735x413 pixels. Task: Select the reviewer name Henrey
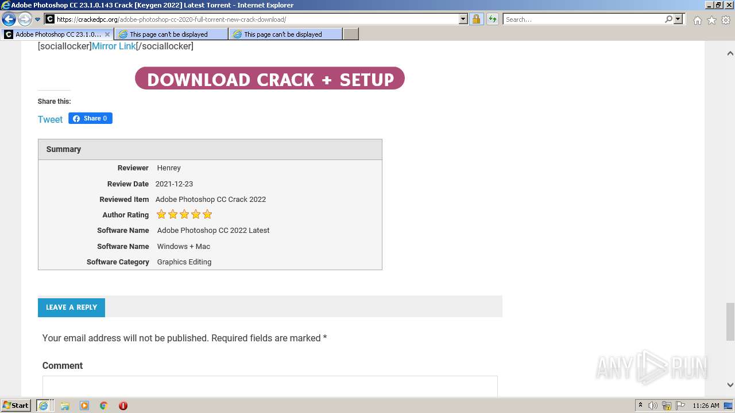coord(169,168)
